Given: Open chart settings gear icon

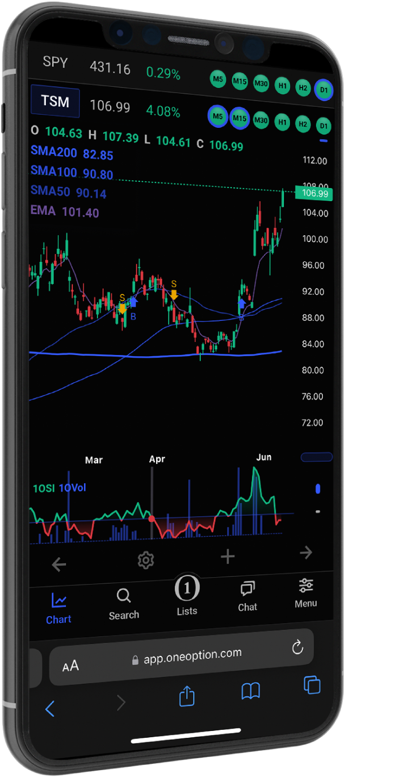Looking at the screenshot, I should pyautogui.click(x=146, y=561).
